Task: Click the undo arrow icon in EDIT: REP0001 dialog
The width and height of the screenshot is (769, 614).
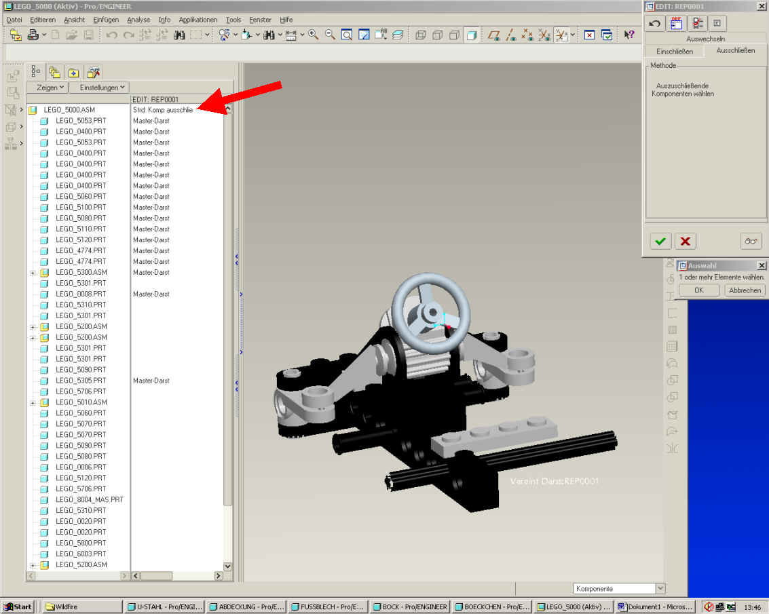Action: [x=655, y=23]
